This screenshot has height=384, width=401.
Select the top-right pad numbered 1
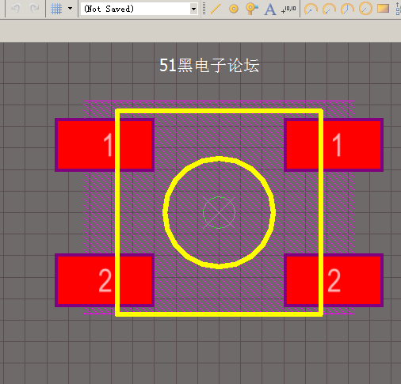pos(334,145)
